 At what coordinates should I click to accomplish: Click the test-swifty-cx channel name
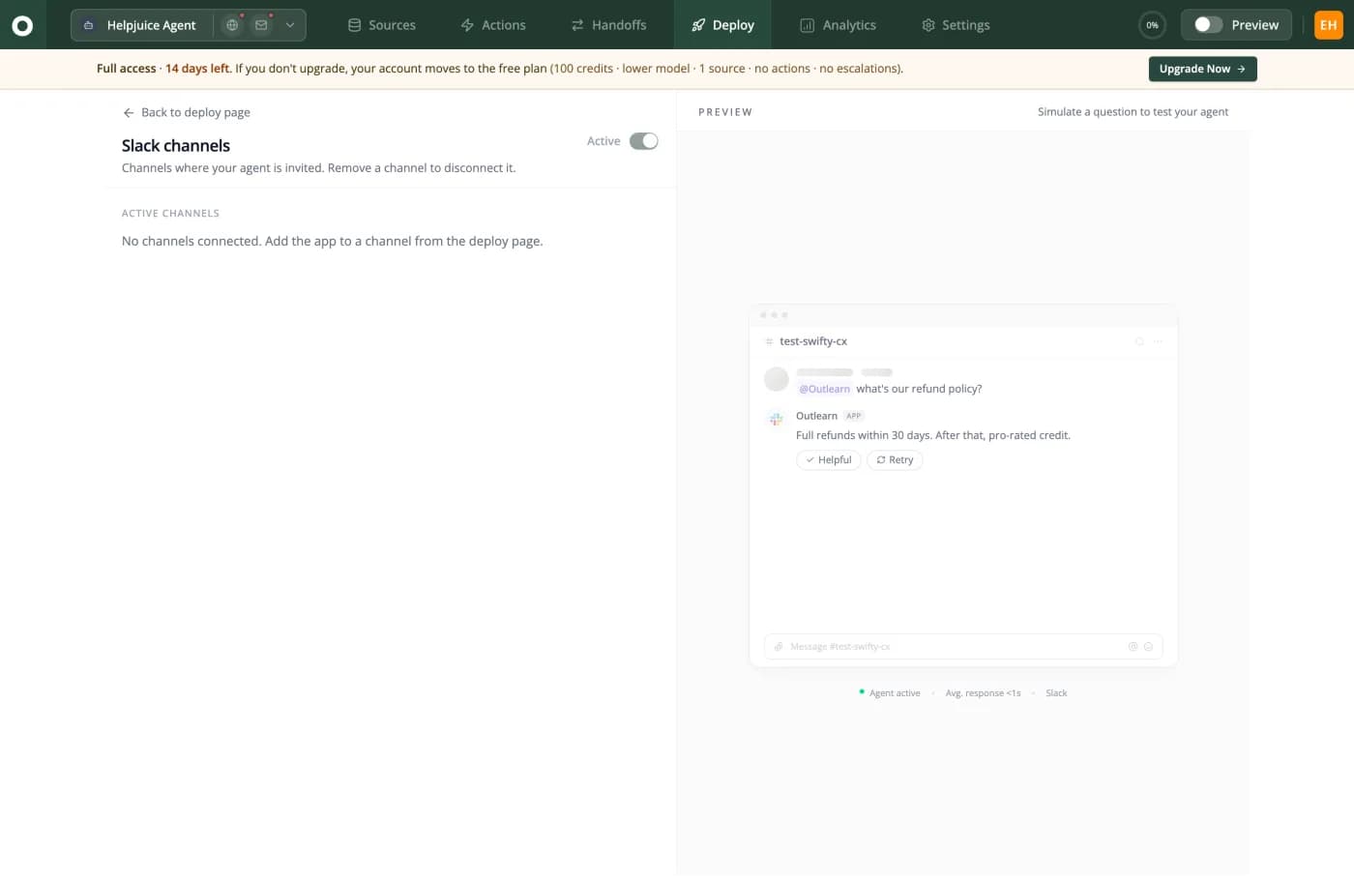pos(813,341)
